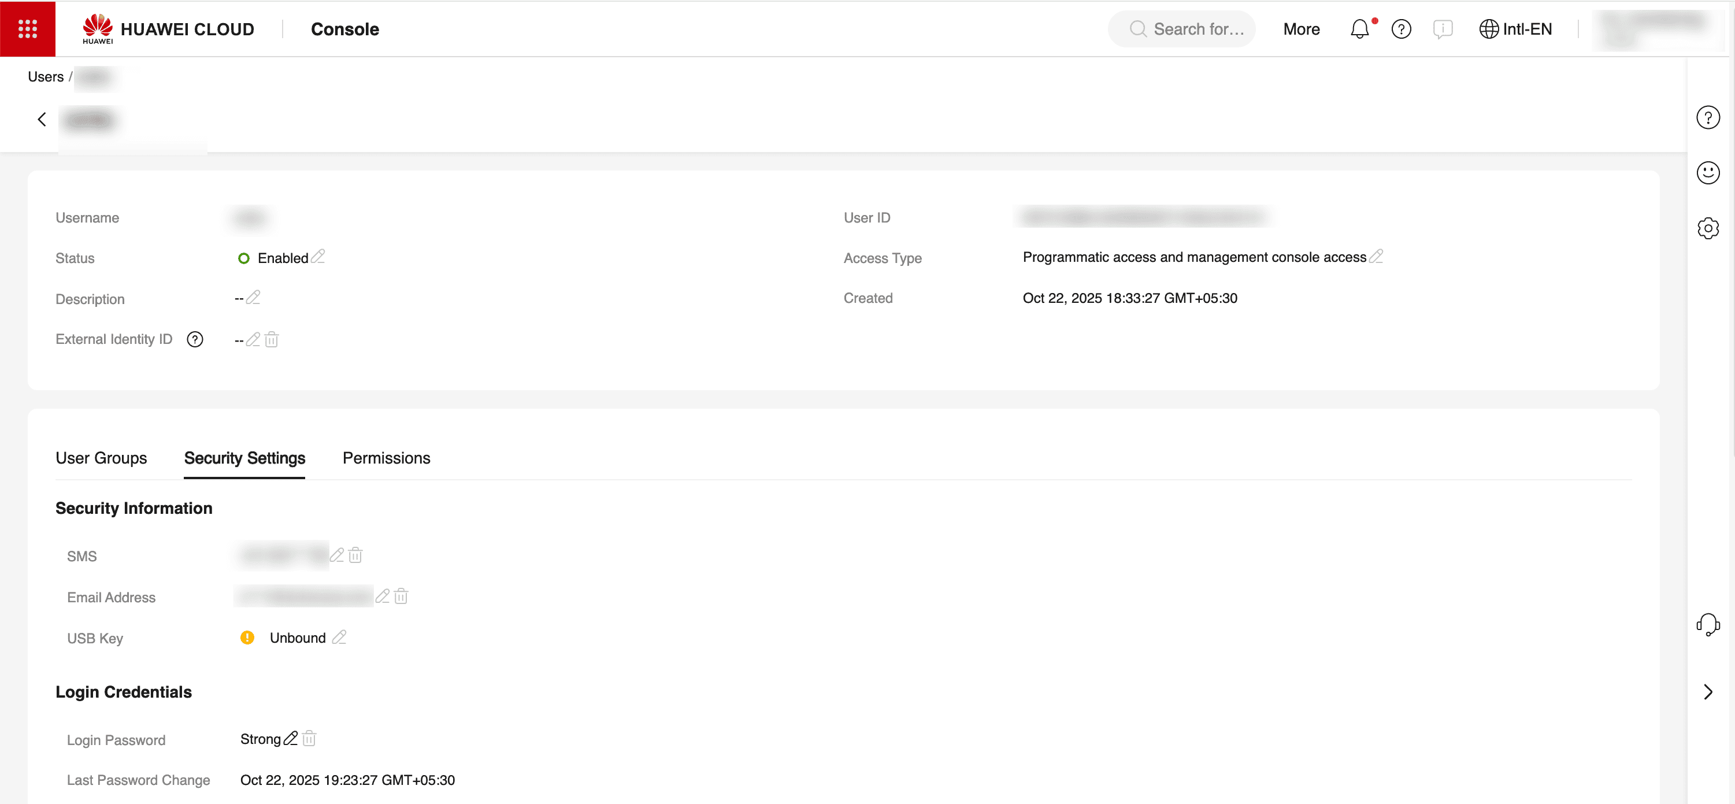This screenshot has width=1735, height=804.
Task: Edit the user Status
Action: pyautogui.click(x=319, y=257)
